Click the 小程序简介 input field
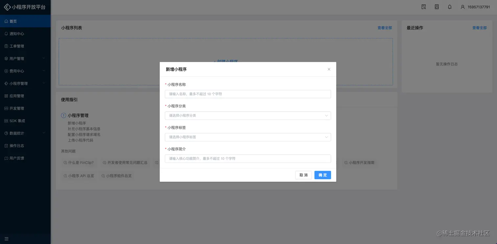497x244 pixels. (248, 159)
